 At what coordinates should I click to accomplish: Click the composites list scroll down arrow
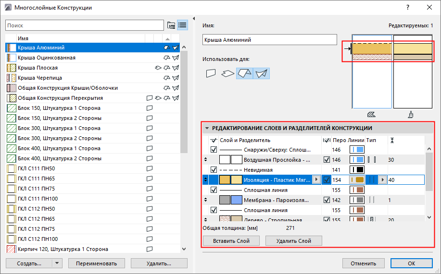[184, 249]
